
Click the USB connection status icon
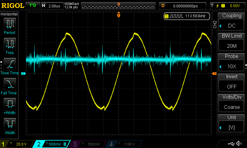(x=231, y=144)
